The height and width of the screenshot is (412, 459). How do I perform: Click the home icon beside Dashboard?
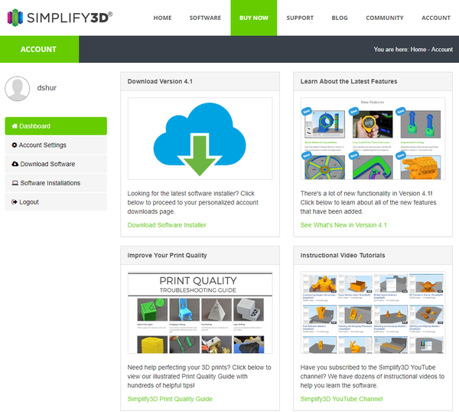14,126
